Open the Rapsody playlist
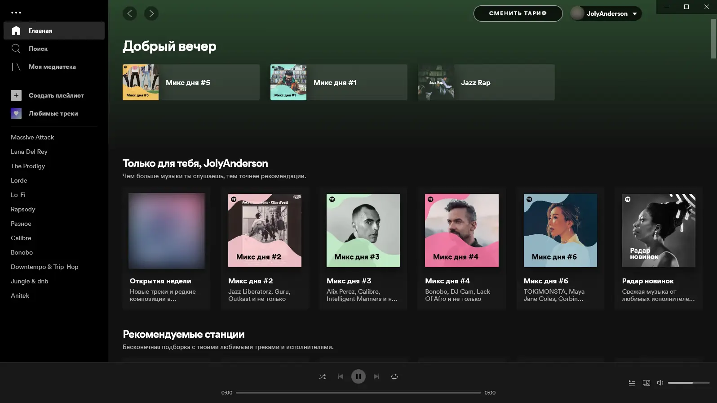The image size is (717, 403). tap(23, 209)
